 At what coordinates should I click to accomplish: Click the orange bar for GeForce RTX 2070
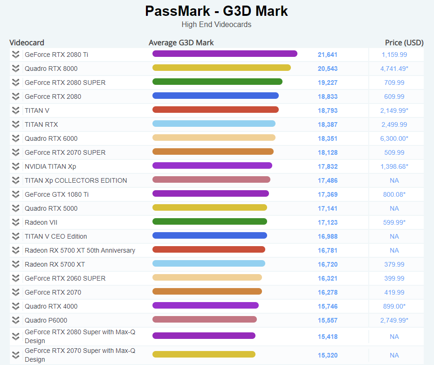tap(207, 291)
